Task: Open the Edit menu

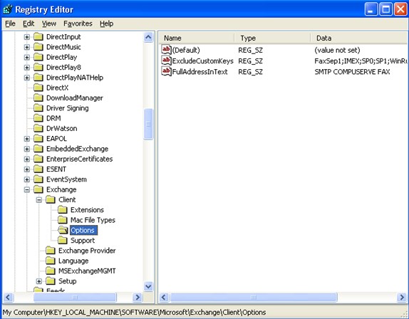Action: point(29,23)
